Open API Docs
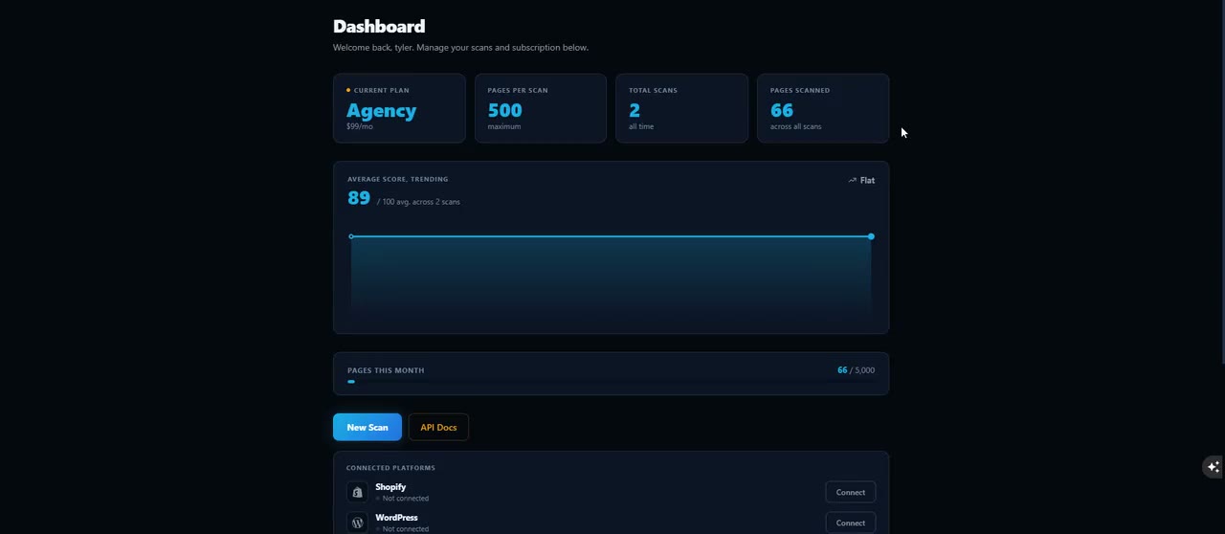Viewport: 1225px width, 534px height. click(x=438, y=427)
